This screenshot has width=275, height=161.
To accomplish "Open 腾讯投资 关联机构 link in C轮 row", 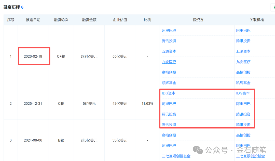I will pos(243,114).
